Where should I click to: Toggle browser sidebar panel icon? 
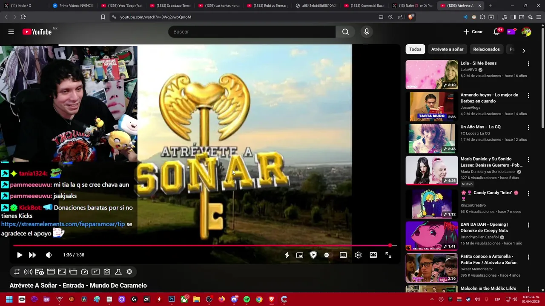(513, 17)
